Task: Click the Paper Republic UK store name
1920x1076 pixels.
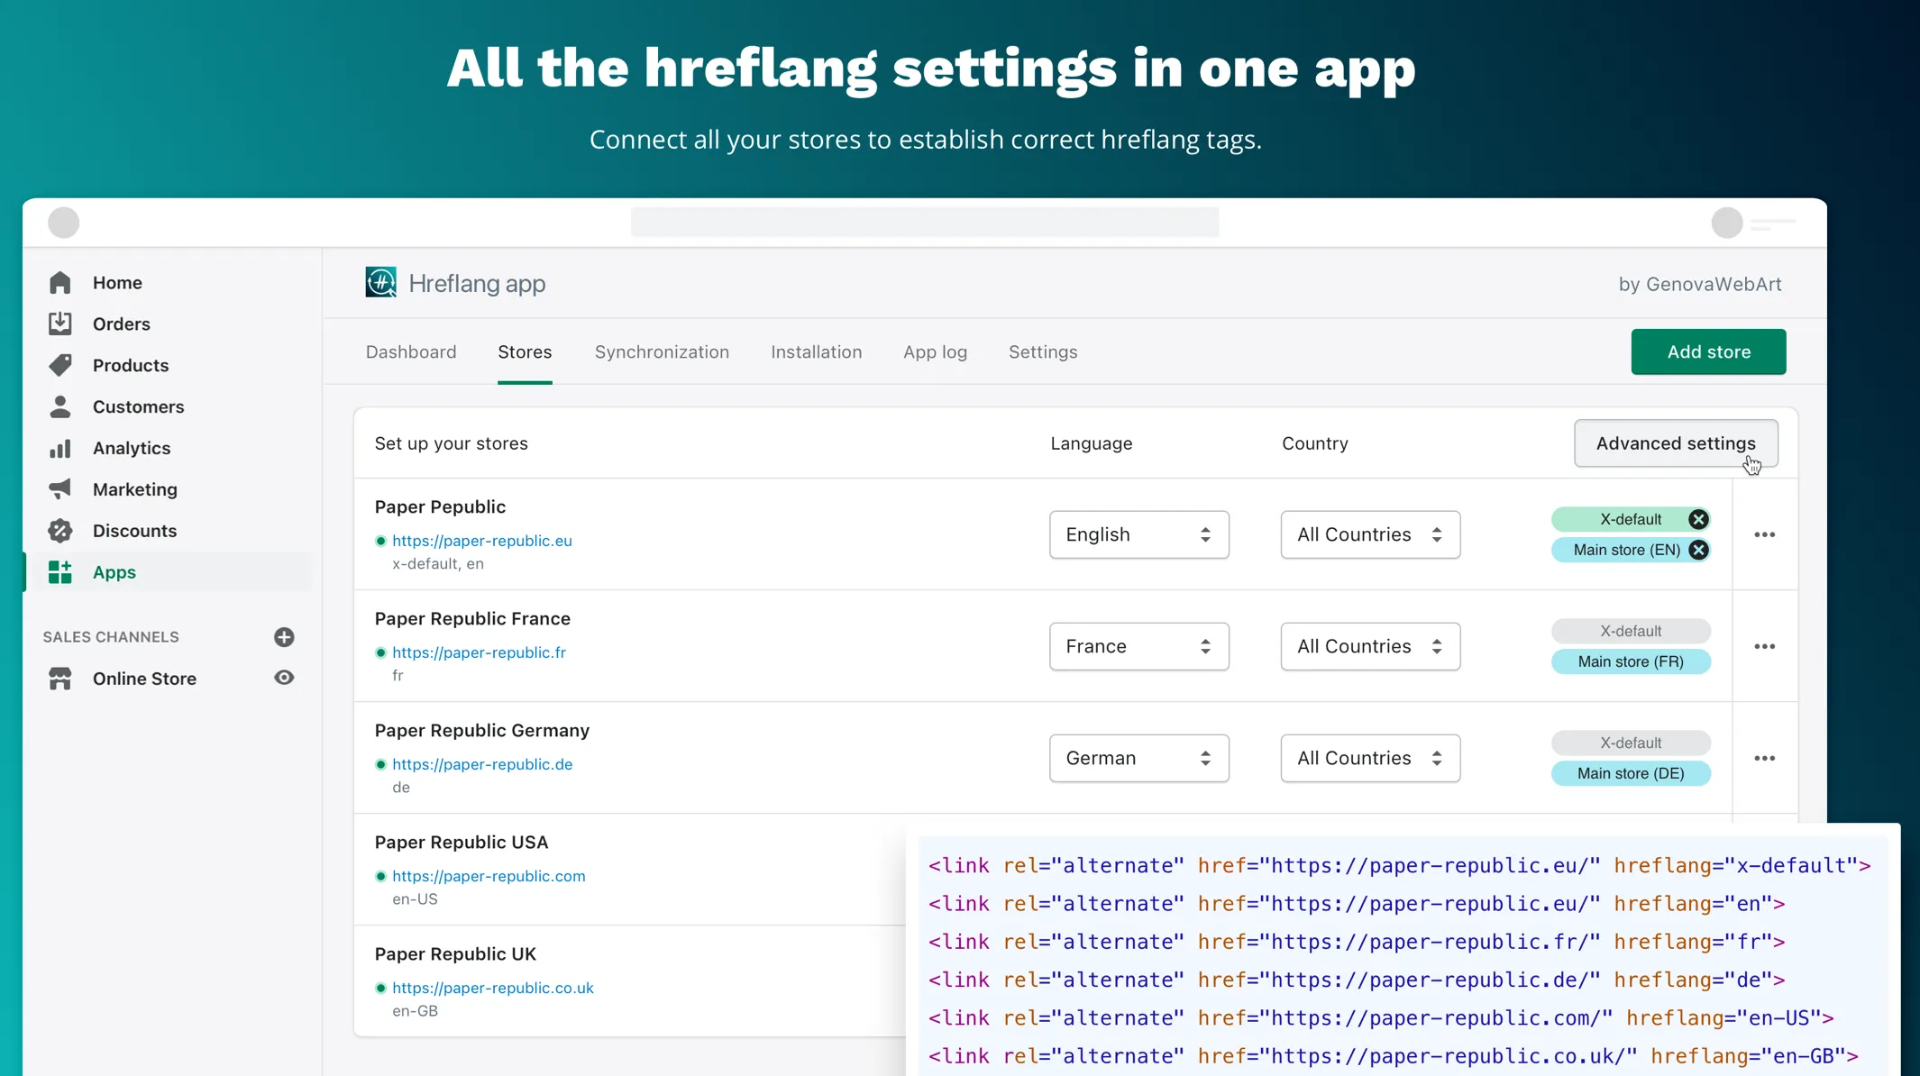Action: (x=455, y=953)
